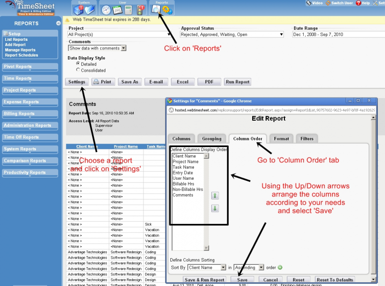Click the green move-down arrow
385x286 pixels.
pos(215,209)
